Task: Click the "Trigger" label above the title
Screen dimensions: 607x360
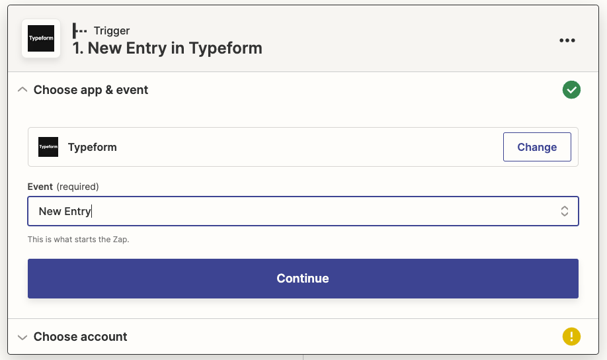Action: (112, 30)
